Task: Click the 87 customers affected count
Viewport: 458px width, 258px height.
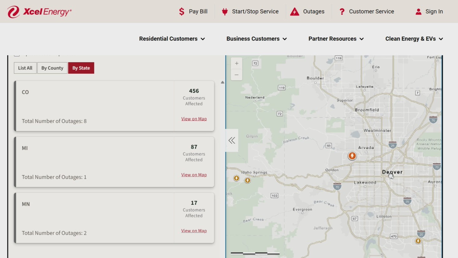Action: coord(194,147)
